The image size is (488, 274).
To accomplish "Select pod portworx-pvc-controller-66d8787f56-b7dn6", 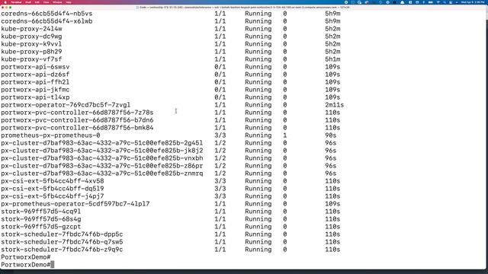I will [77, 120].
